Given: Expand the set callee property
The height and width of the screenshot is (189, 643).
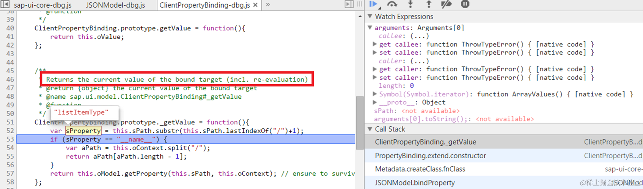Looking at the screenshot, I should [375, 52].
